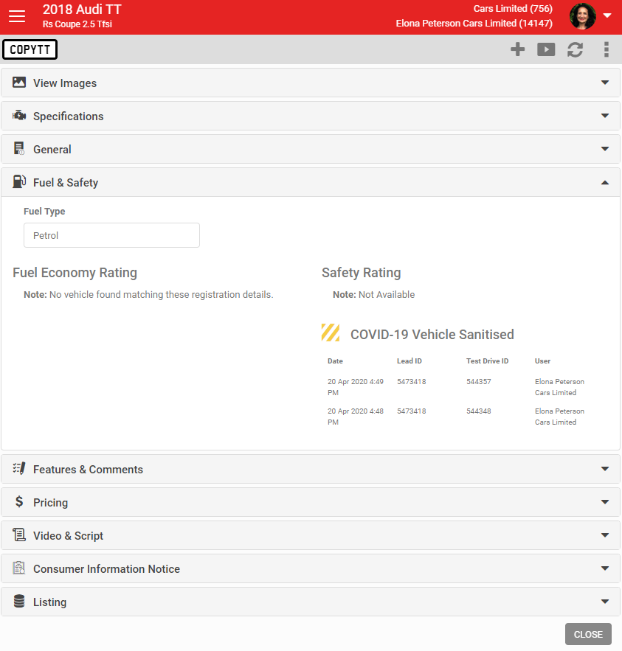Viewport: 622px width, 651px height.
Task: Expand the Pricing section arrow
Action: pyautogui.click(x=605, y=502)
